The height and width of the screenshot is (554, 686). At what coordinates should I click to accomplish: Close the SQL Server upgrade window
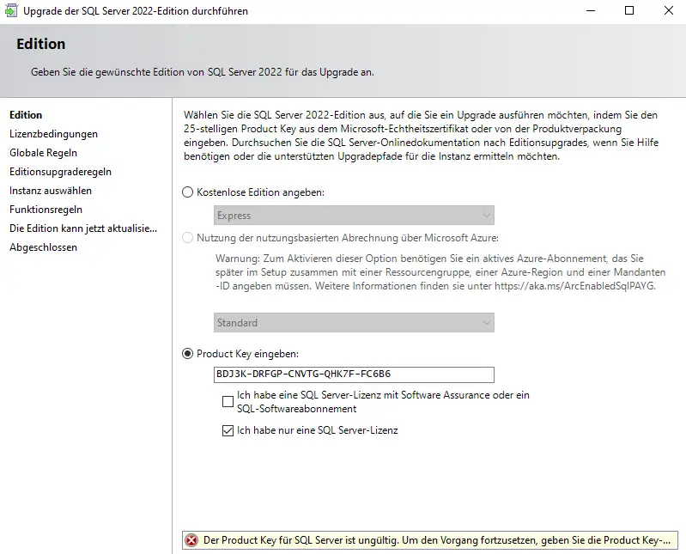(669, 10)
